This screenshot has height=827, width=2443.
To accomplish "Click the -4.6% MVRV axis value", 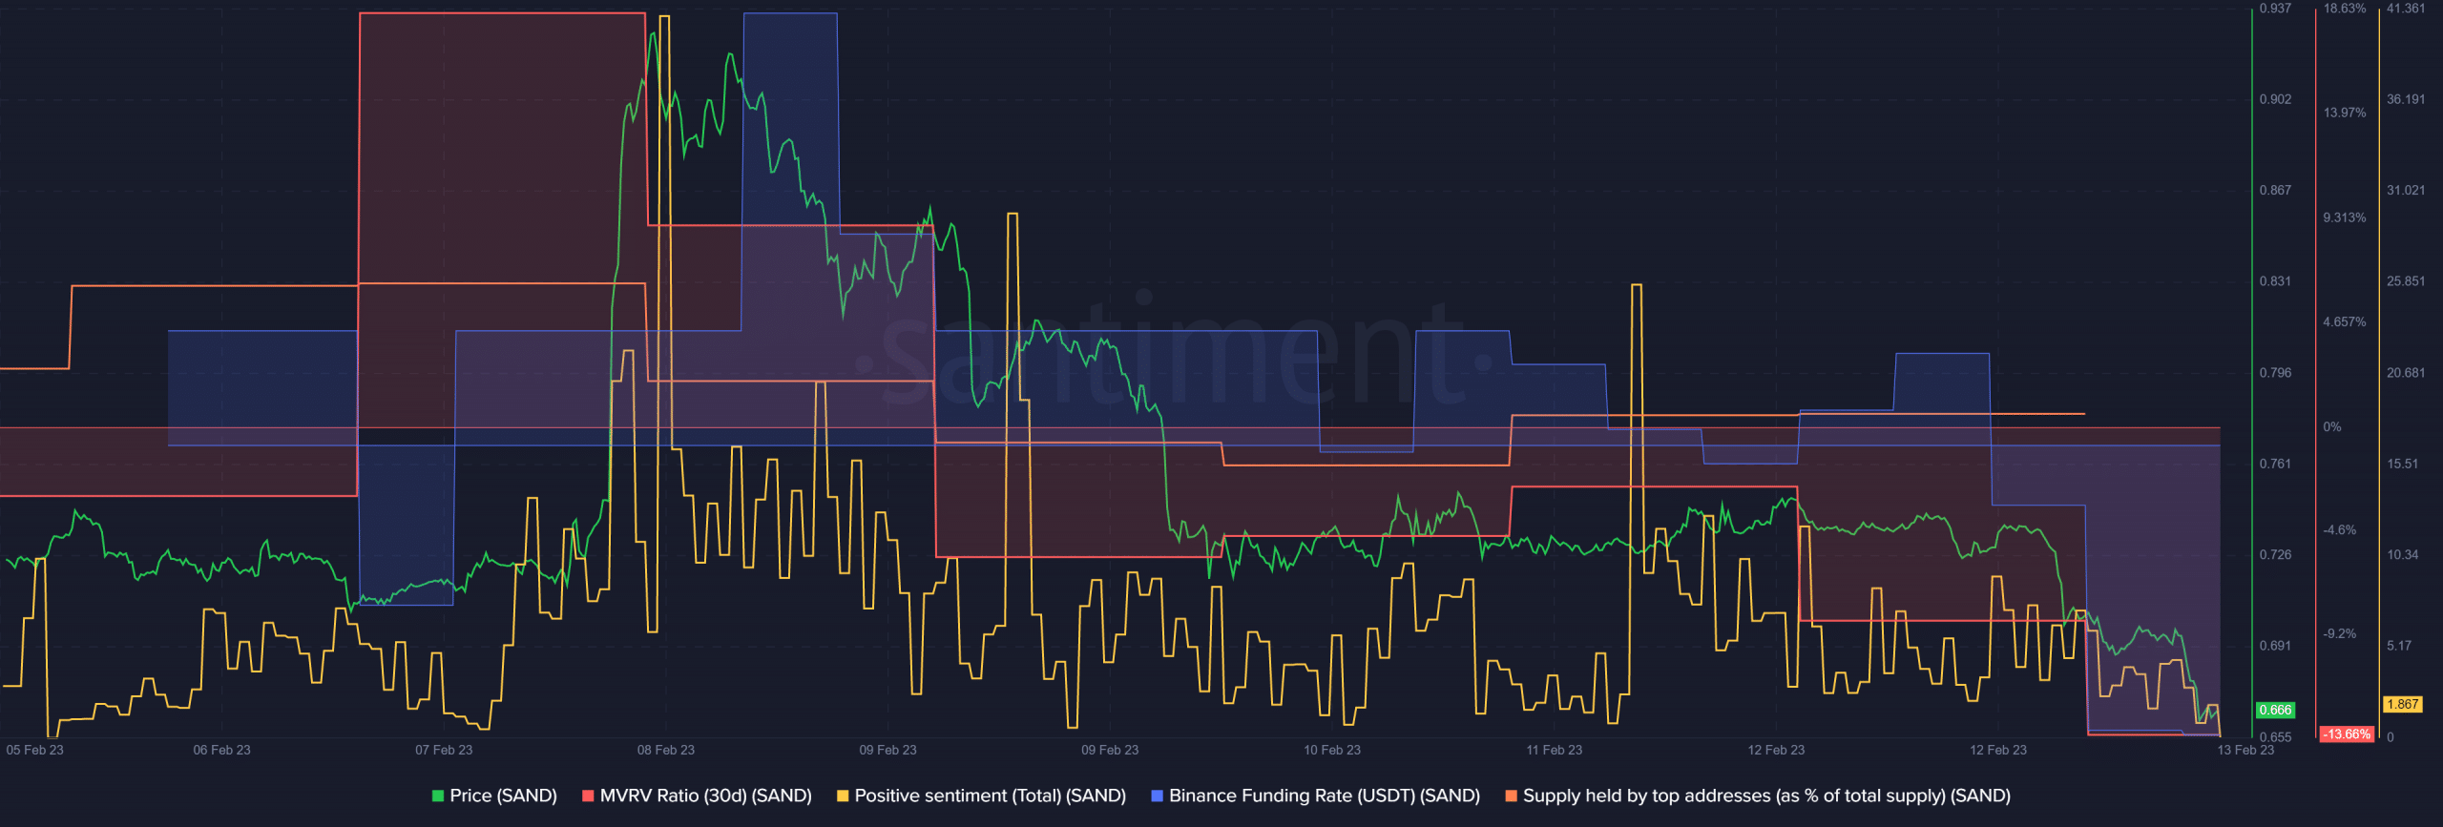I will pos(2340,530).
